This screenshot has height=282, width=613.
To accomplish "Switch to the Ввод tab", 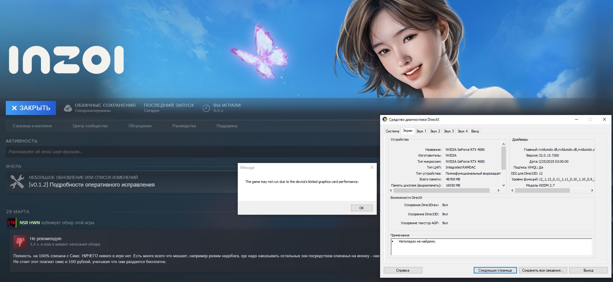I will [475, 131].
